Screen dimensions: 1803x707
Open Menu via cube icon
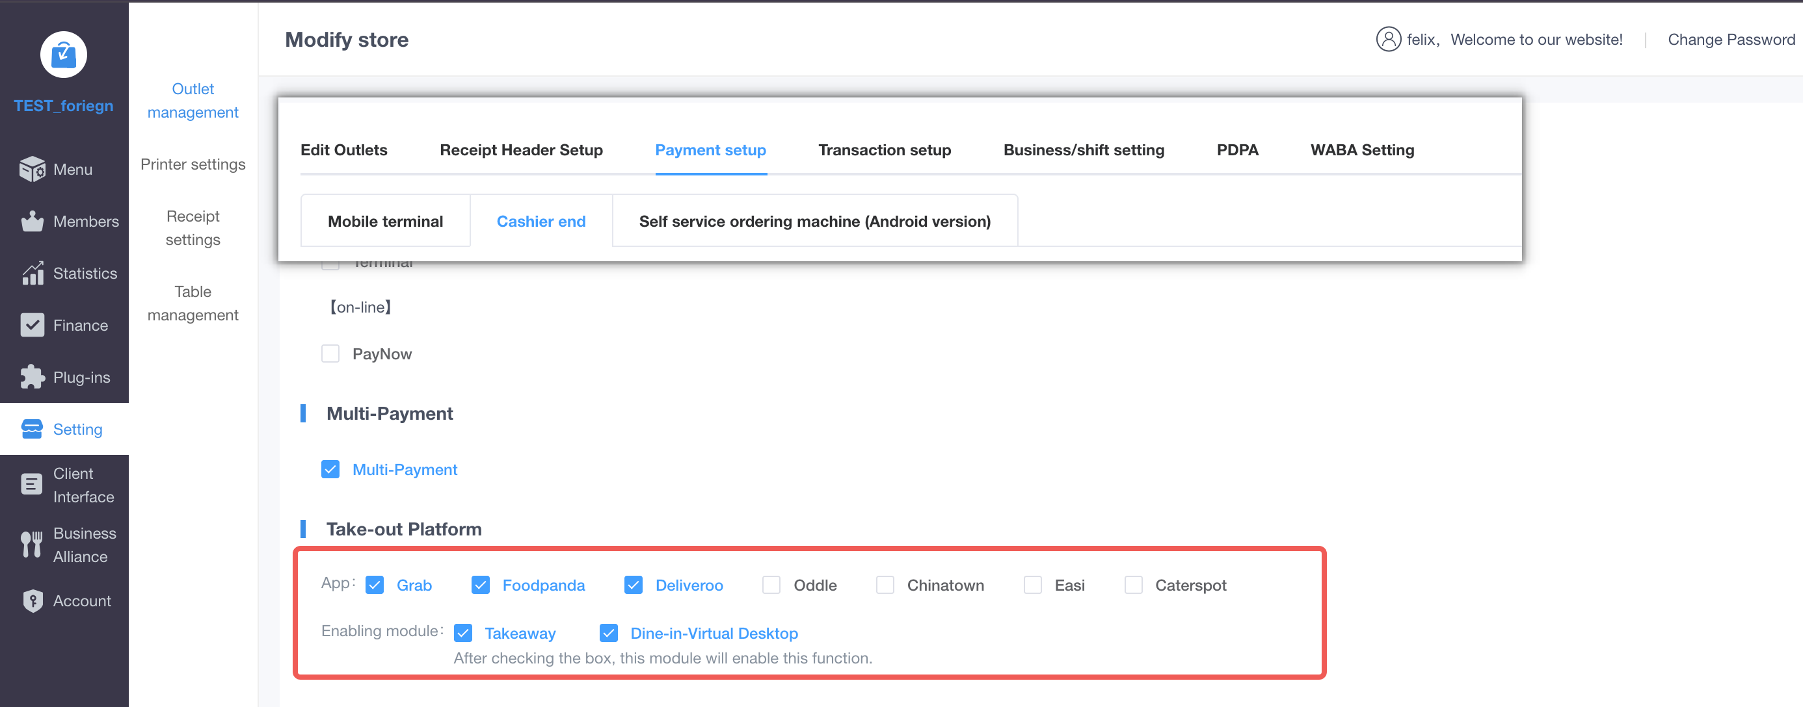(33, 169)
